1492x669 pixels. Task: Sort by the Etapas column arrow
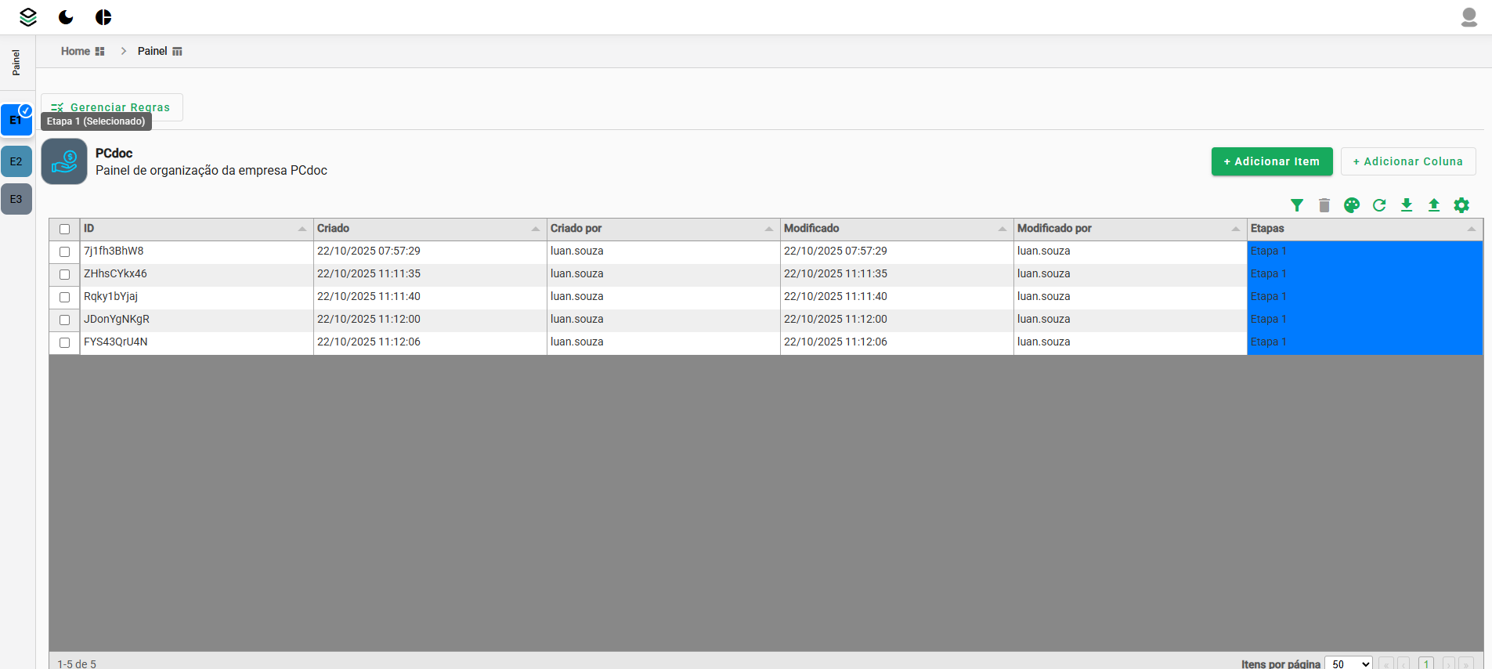1471,229
